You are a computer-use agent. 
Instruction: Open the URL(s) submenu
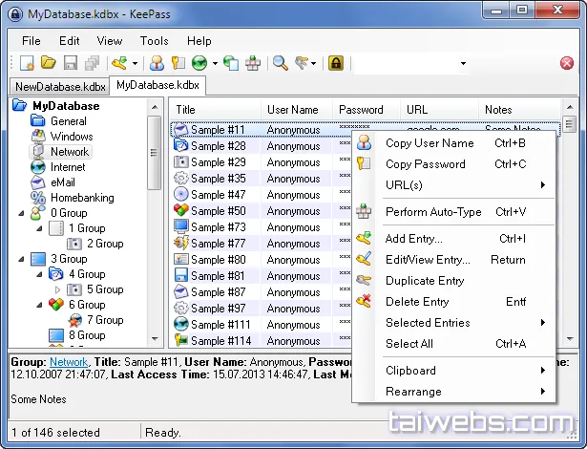pos(454,184)
